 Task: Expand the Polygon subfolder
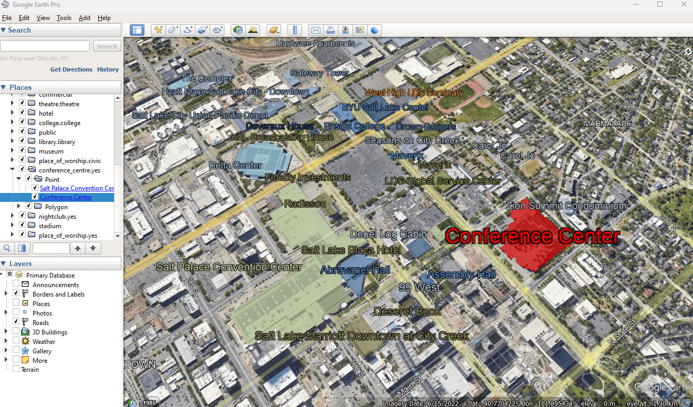(x=19, y=207)
